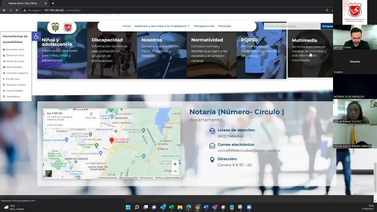Toggle the accessibility wheelchair button
Image resolution: width=377 pixels, height=212 pixels.
pos(36,37)
